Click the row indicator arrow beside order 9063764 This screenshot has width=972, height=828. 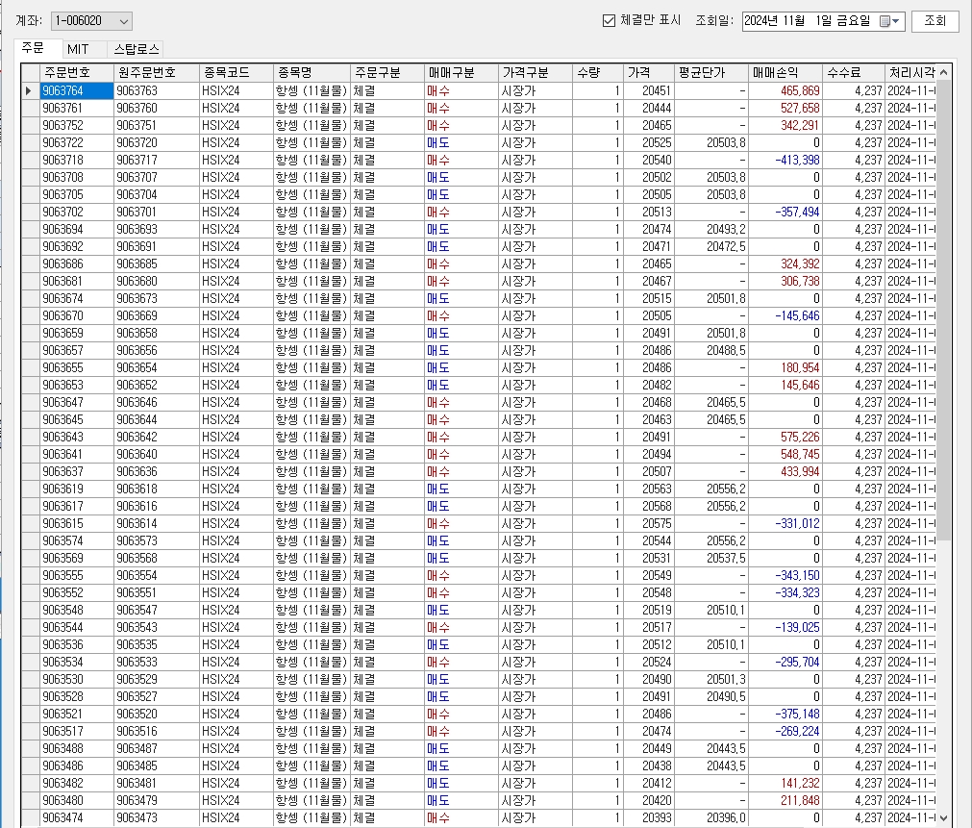click(x=30, y=91)
